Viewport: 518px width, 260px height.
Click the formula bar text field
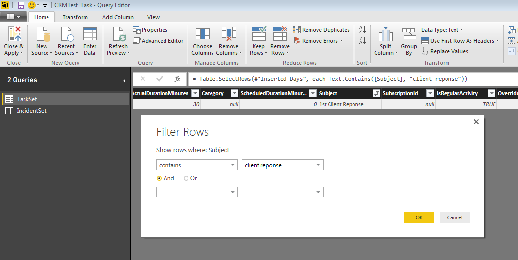click(353, 79)
